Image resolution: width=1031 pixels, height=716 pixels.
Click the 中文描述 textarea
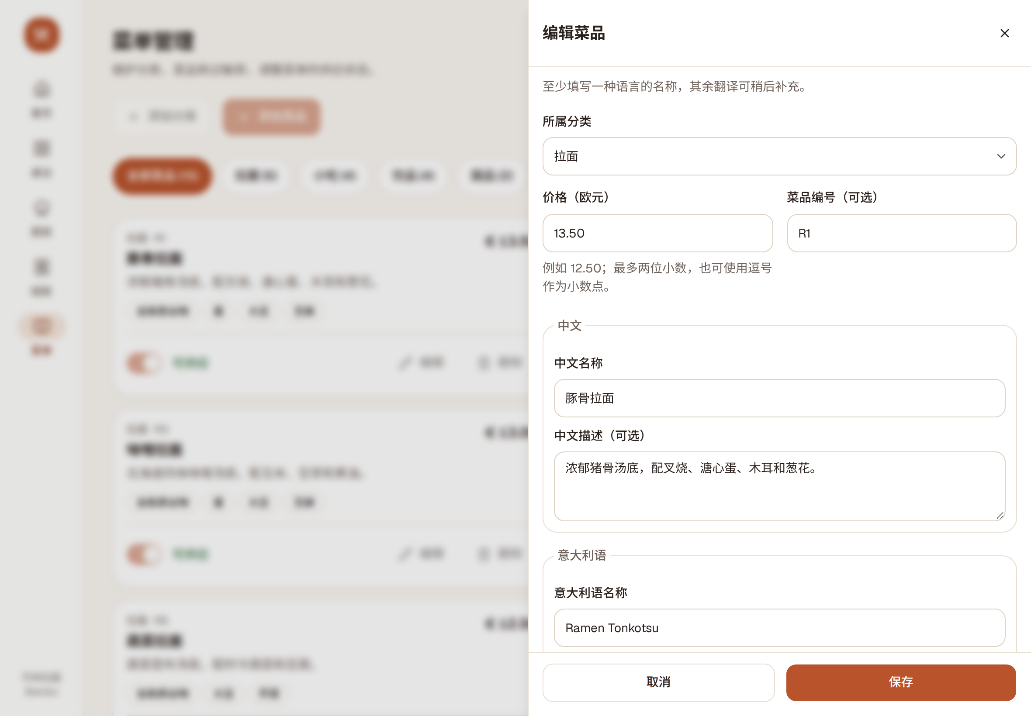(779, 486)
